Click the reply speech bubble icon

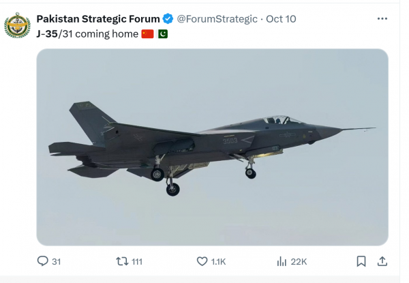click(43, 261)
